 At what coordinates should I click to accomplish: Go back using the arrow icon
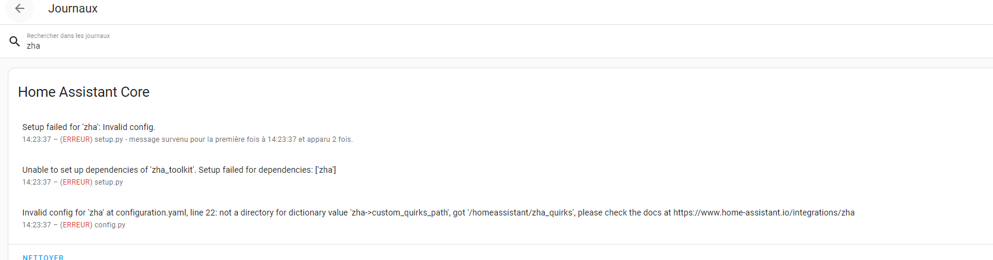coord(20,8)
